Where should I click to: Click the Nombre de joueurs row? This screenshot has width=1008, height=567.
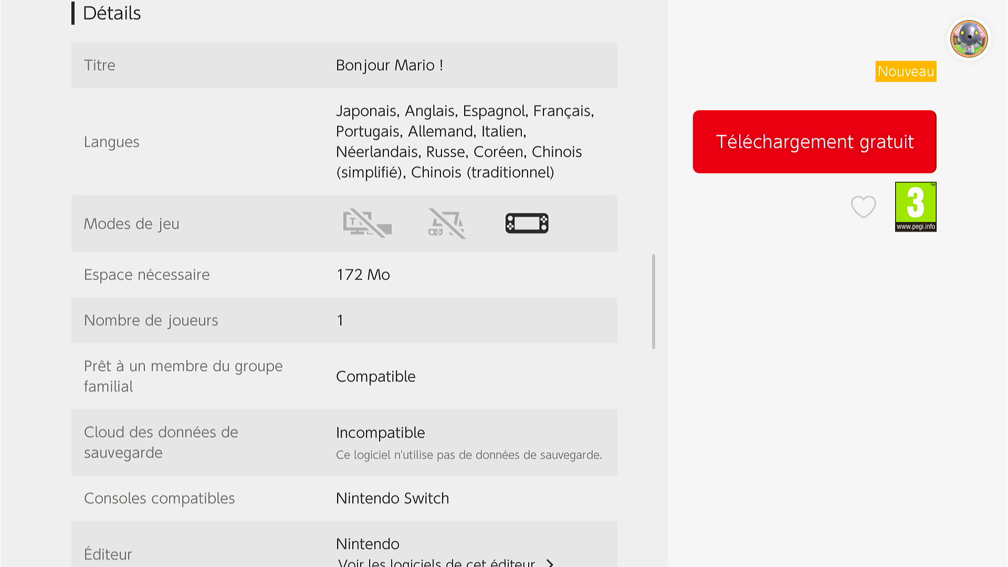click(344, 320)
